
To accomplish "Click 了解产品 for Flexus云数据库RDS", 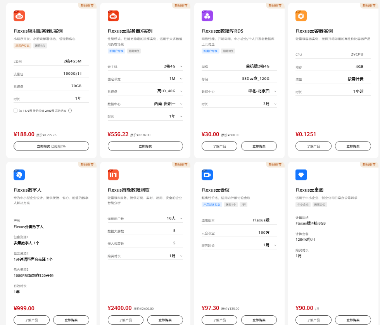I will tap(219, 146).
